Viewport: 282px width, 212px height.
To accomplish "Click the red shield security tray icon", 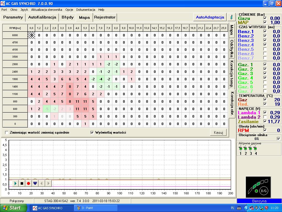I will pos(266,208).
